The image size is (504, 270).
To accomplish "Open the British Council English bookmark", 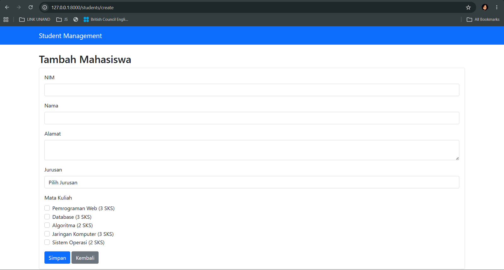I will (x=106, y=20).
